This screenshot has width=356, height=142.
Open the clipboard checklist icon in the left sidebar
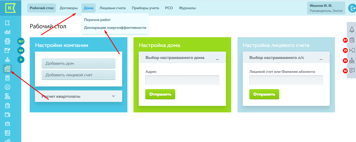tap(7, 105)
